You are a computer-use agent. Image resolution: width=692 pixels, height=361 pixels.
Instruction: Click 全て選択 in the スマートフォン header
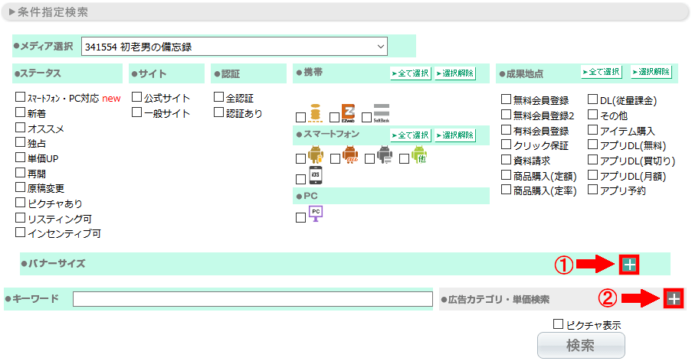tap(411, 135)
